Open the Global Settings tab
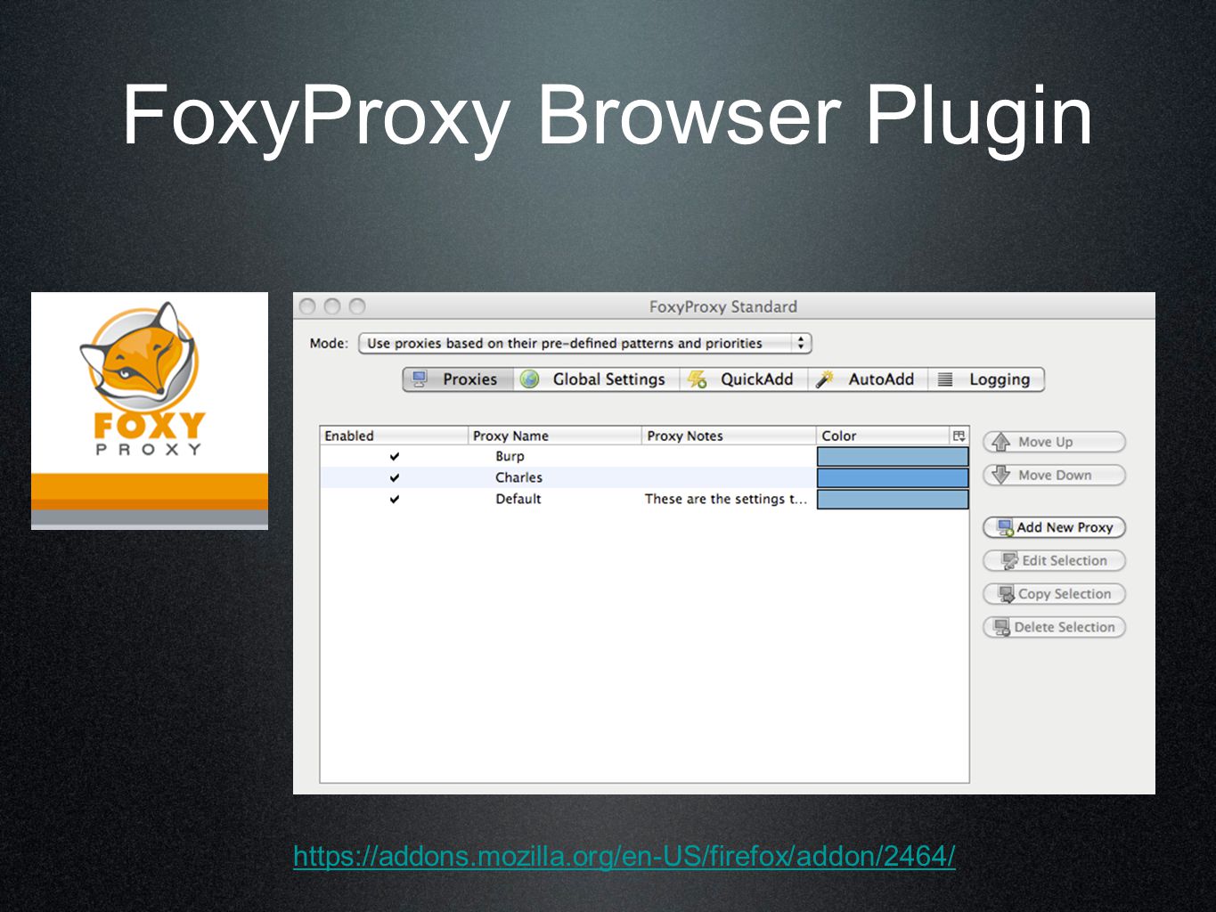1216x912 pixels. pos(596,379)
